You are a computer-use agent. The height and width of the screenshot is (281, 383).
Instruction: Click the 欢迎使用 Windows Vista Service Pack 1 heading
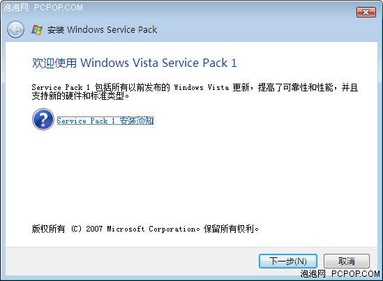[x=135, y=63]
